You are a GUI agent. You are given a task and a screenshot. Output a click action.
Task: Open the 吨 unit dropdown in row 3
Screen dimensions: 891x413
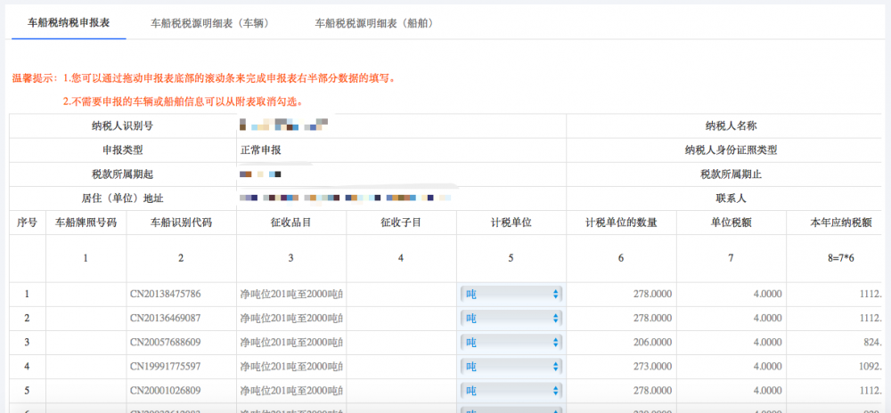click(511, 342)
